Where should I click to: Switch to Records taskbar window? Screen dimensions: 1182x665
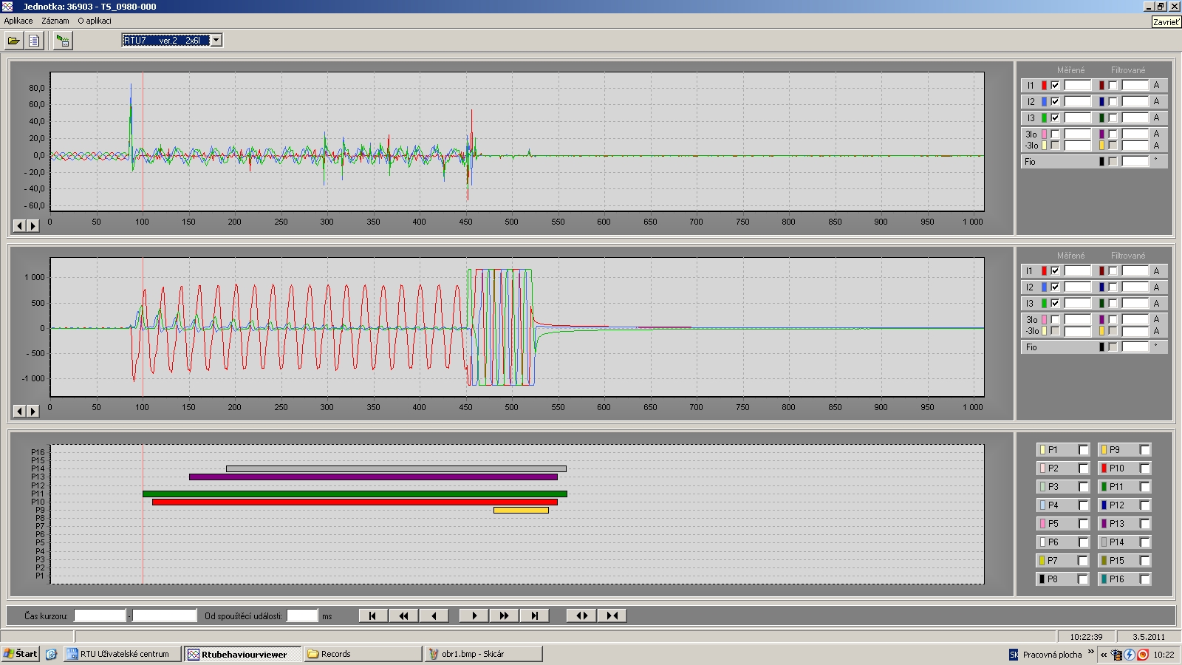pyautogui.click(x=362, y=654)
